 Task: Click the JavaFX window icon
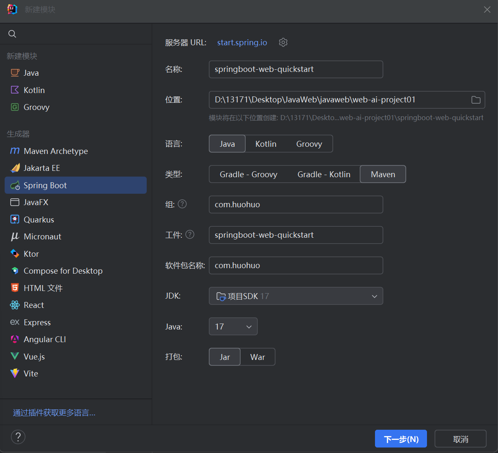pos(15,202)
